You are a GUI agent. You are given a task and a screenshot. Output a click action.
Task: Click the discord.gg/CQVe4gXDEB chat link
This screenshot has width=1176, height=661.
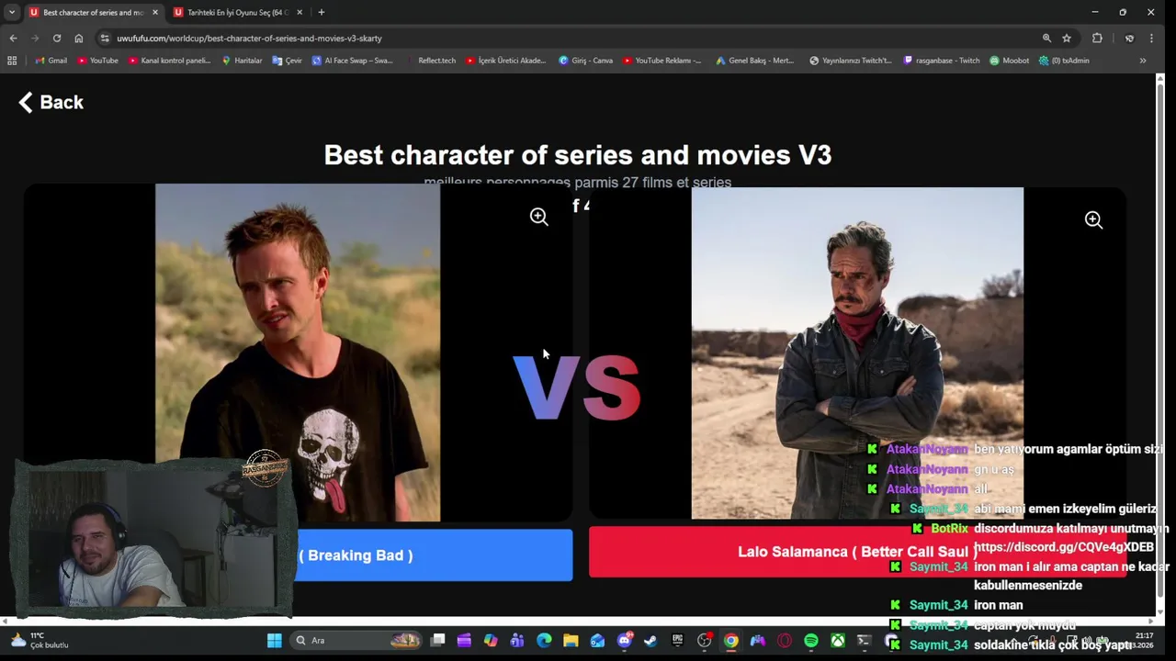pos(1064,547)
